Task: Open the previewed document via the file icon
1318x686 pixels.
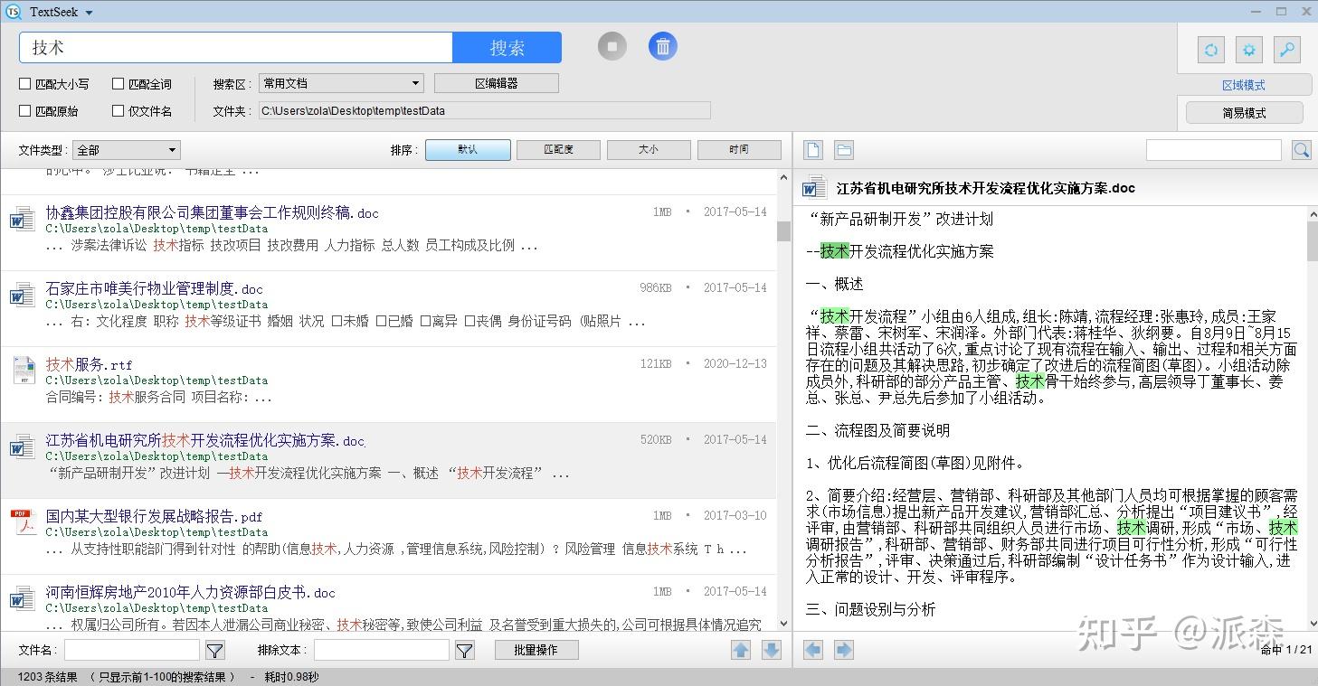Action: (x=812, y=149)
